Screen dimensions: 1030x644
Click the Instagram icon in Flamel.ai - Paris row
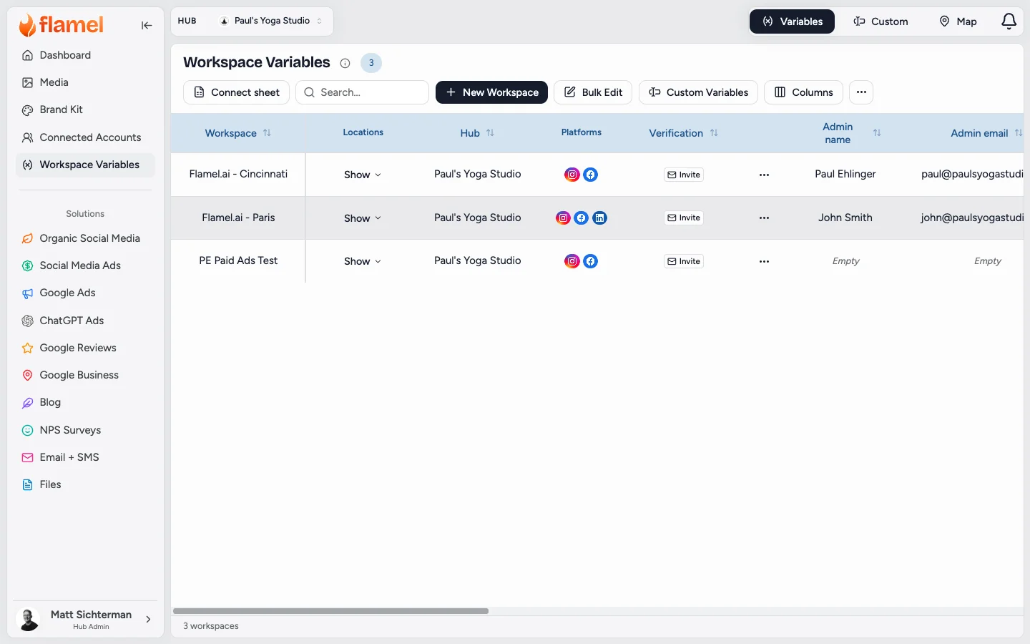(563, 218)
